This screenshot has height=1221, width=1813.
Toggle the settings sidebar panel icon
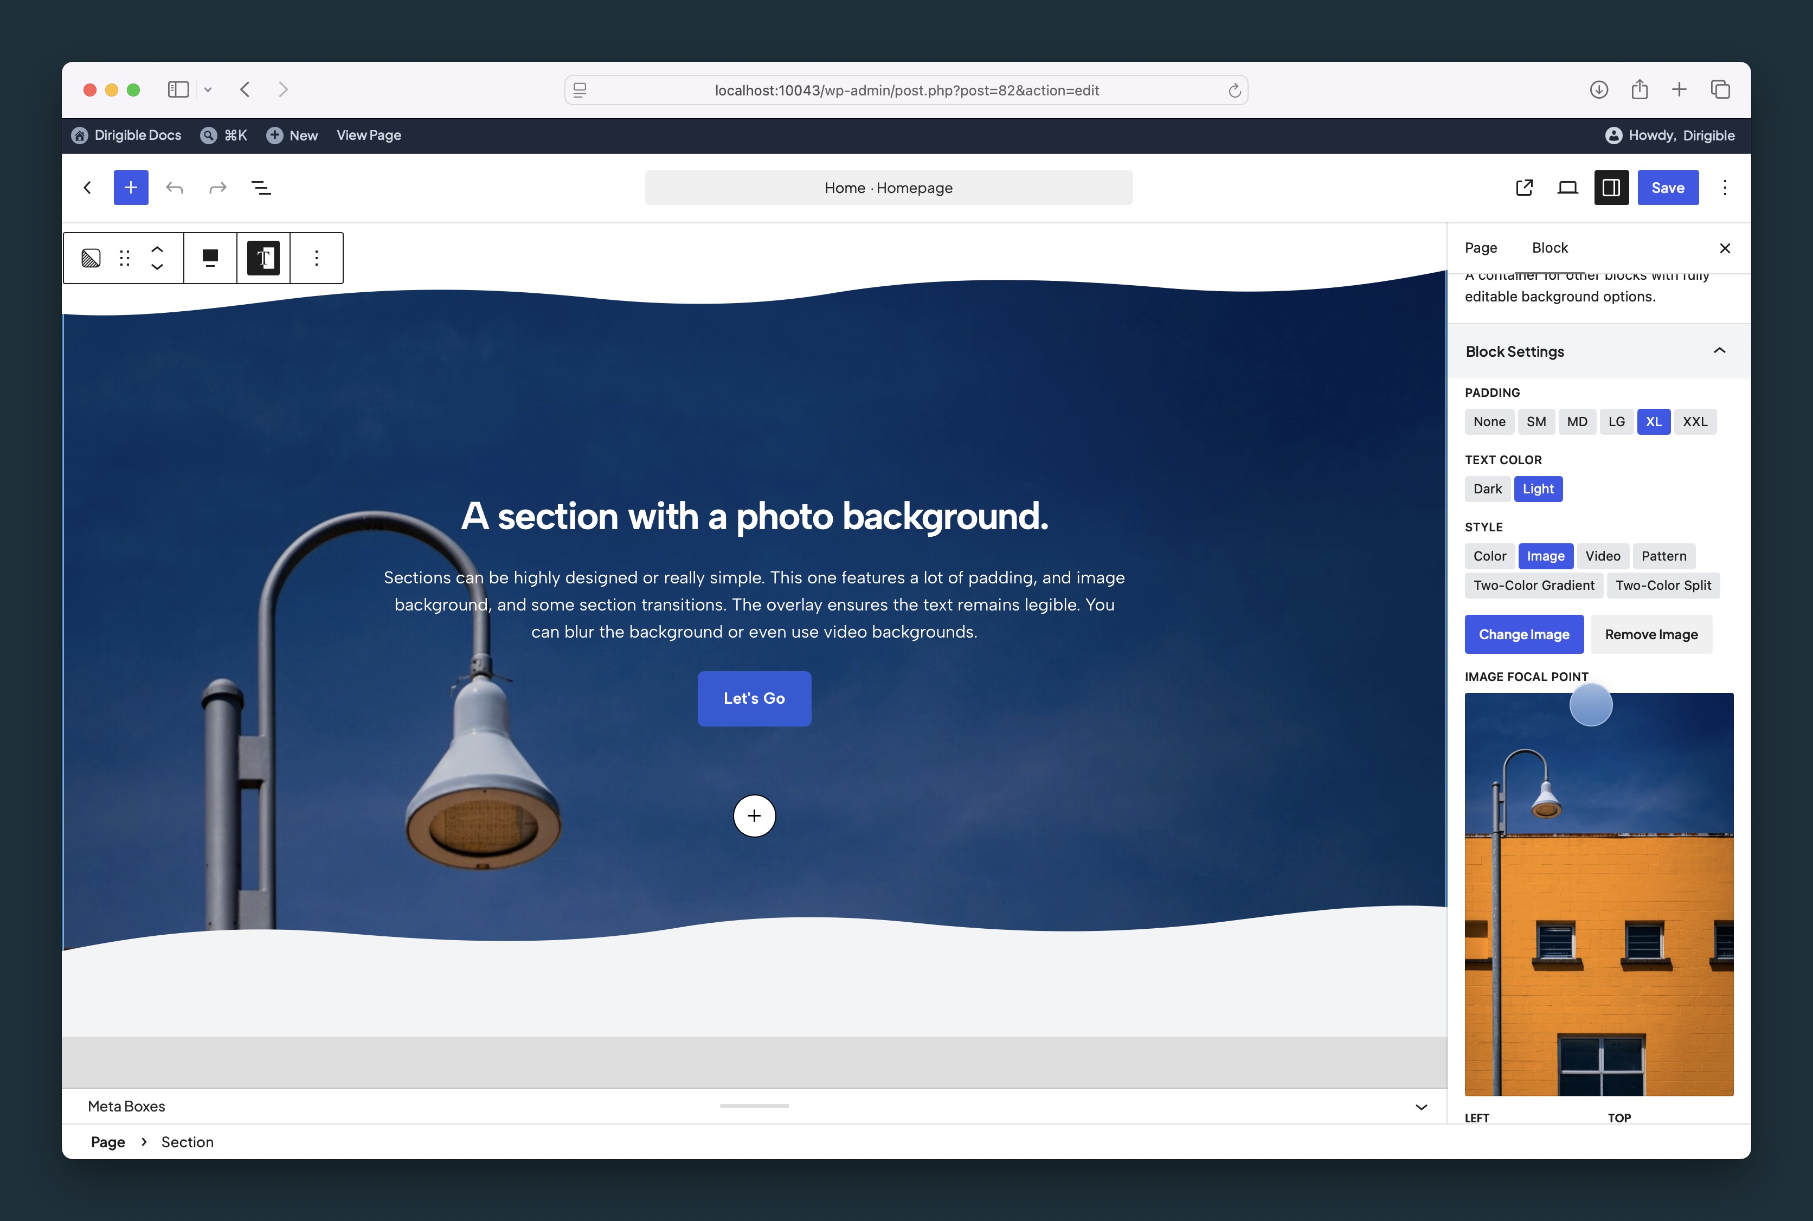point(1611,188)
